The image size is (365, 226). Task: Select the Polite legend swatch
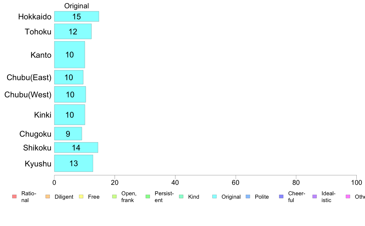coord(248,197)
